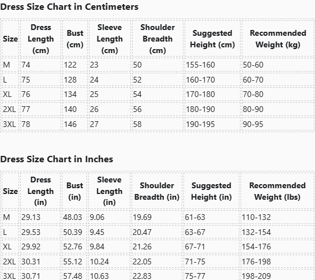Click the 'Dress Size Chart in Centimeters' heading

(x=69, y=7)
